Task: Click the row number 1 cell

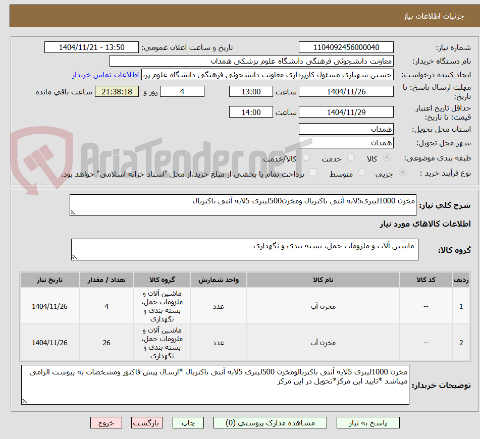Action: [461, 306]
